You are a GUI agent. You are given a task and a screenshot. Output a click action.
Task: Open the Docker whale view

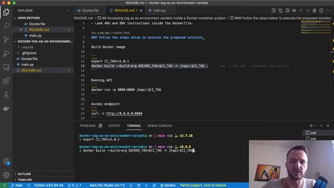(6, 108)
